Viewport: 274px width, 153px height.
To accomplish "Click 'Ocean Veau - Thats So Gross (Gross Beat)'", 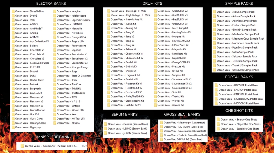I will pos(185,135).
